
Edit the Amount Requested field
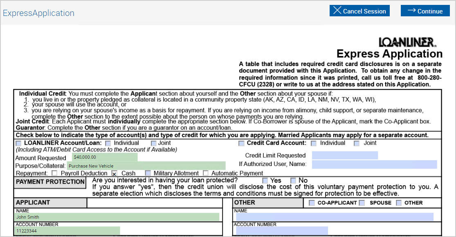pyautogui.click(x=105, y=157)
